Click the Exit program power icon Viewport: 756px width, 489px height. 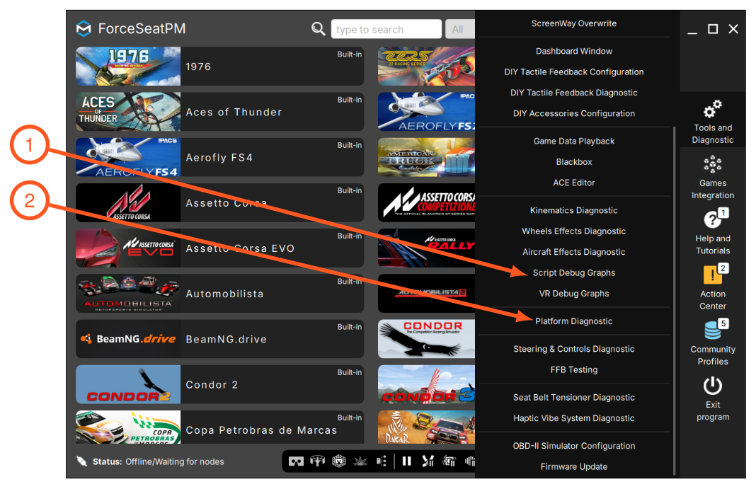point(712,386)
